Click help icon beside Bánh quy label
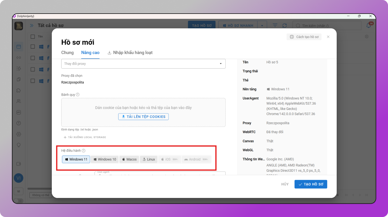 tap(78, 95)
